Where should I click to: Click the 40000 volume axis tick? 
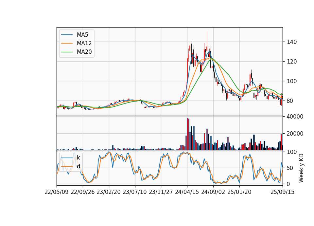[x=295, y=117]
